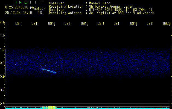Click the 'Observer' field label
The image size is (172, 109).
(x=57, y=3)
